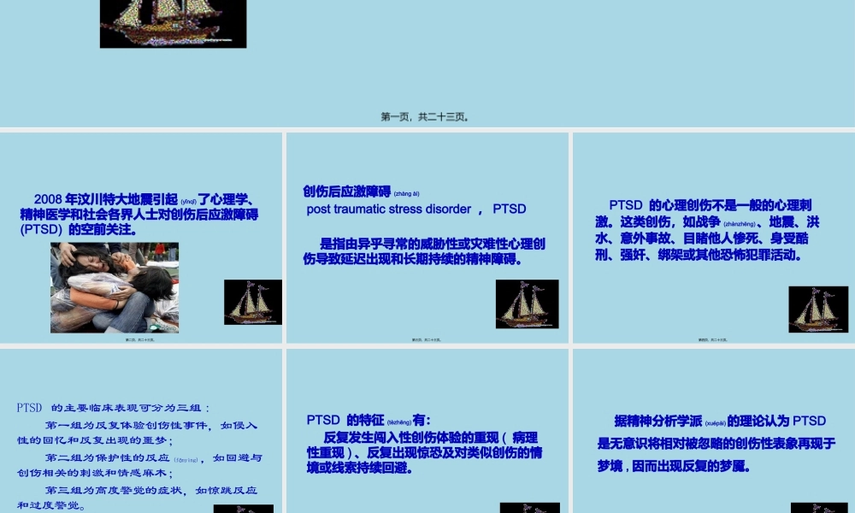Click the page label 第一页，共二十三页
This screenshot has height=513, width=855.
tap(425, 116)
